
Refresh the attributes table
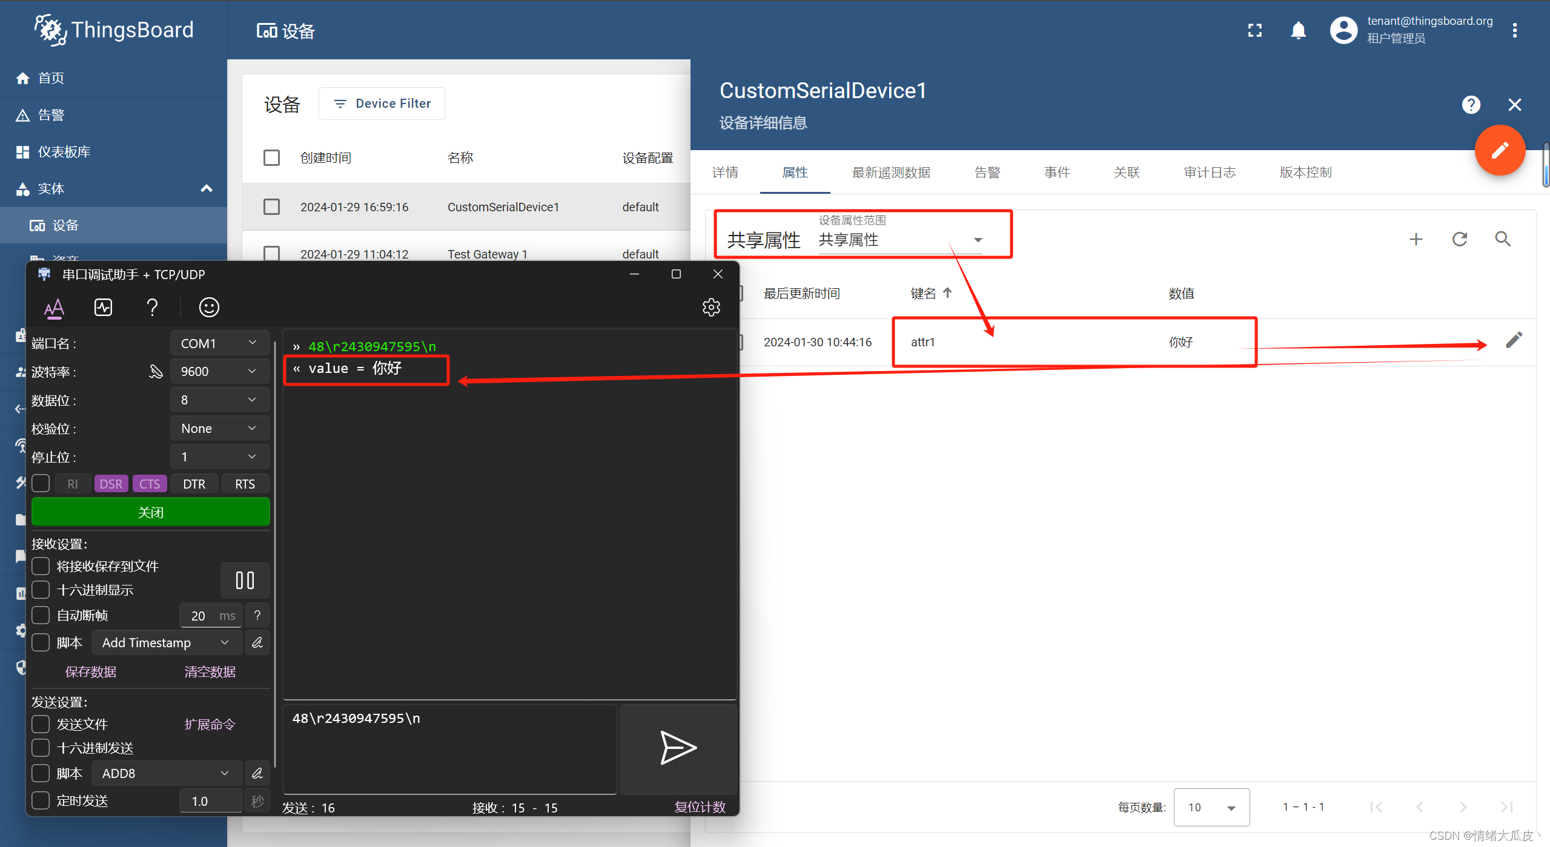[x=1460, y=239]
